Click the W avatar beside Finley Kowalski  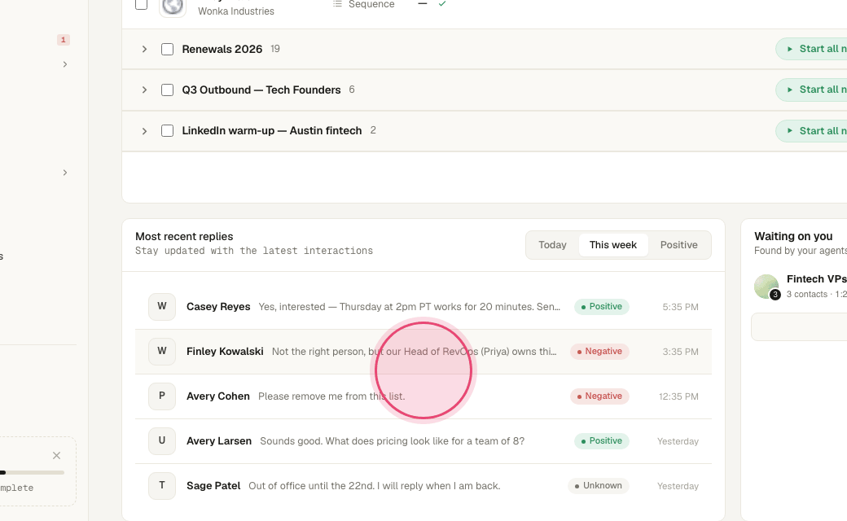(162, 352)
